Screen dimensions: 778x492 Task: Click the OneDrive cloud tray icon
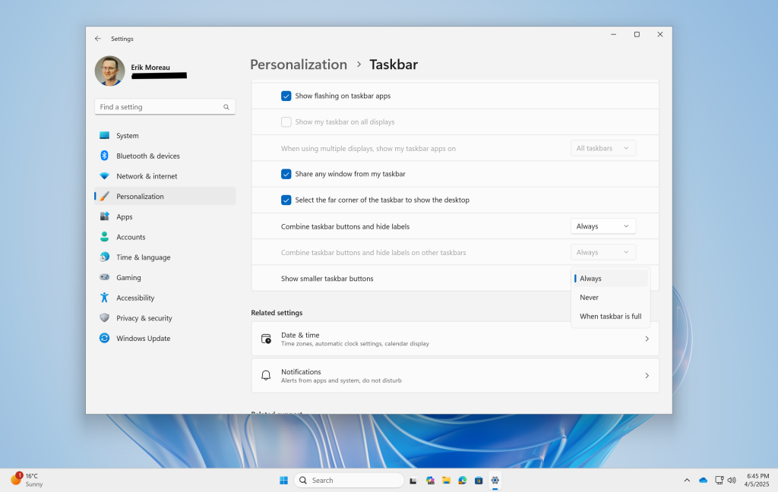point(703,481)
